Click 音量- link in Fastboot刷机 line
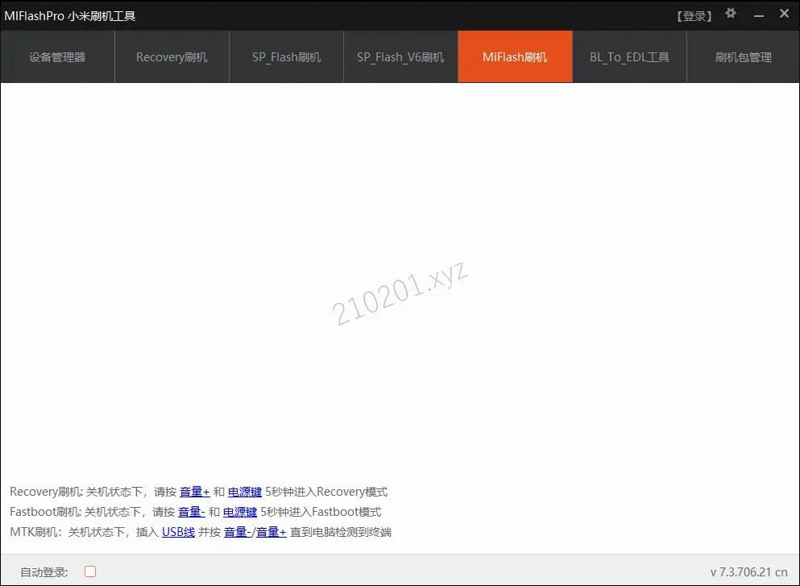Viewport: 800px width, 586px height. pos(191,512)
